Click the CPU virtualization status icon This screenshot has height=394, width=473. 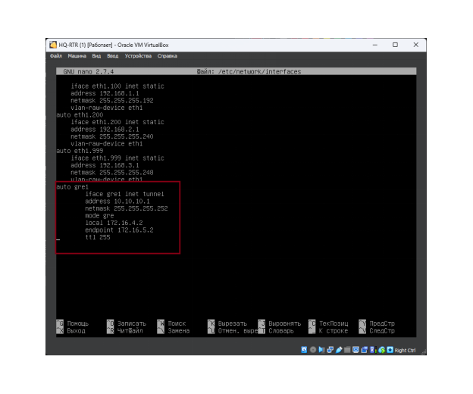pos(373,350)
